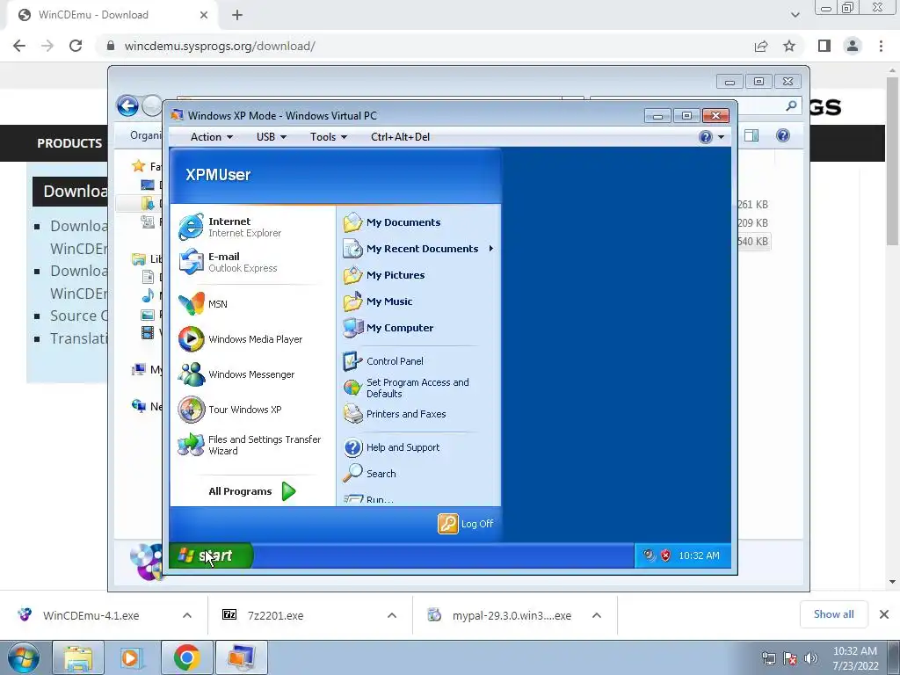
Task: Open My Pictures folder
Action: point(384,275)
